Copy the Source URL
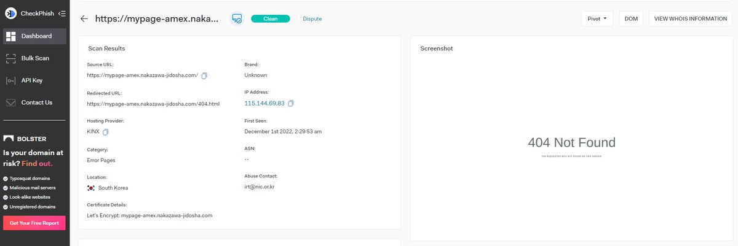738x246 pixels. 205,75
